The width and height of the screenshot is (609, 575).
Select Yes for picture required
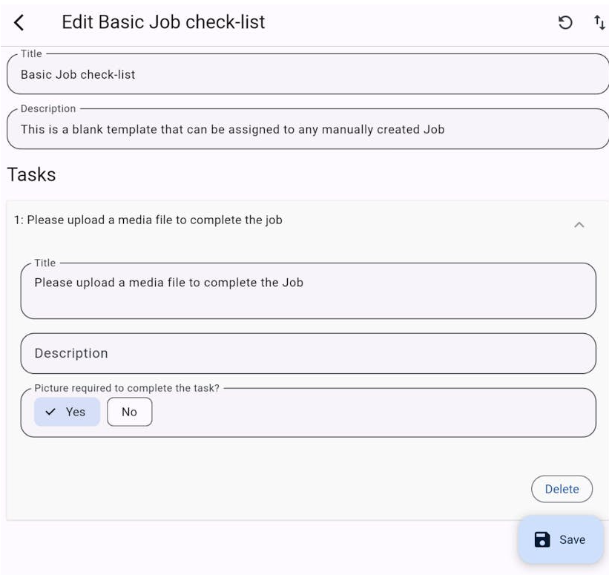pos(68,412)
